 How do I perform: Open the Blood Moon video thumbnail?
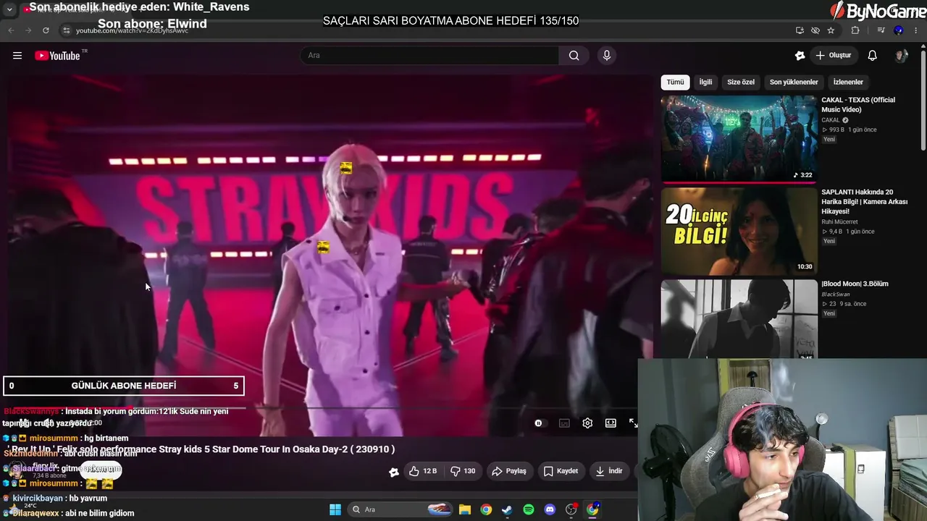pyautogui.click(x=739, y=319)
